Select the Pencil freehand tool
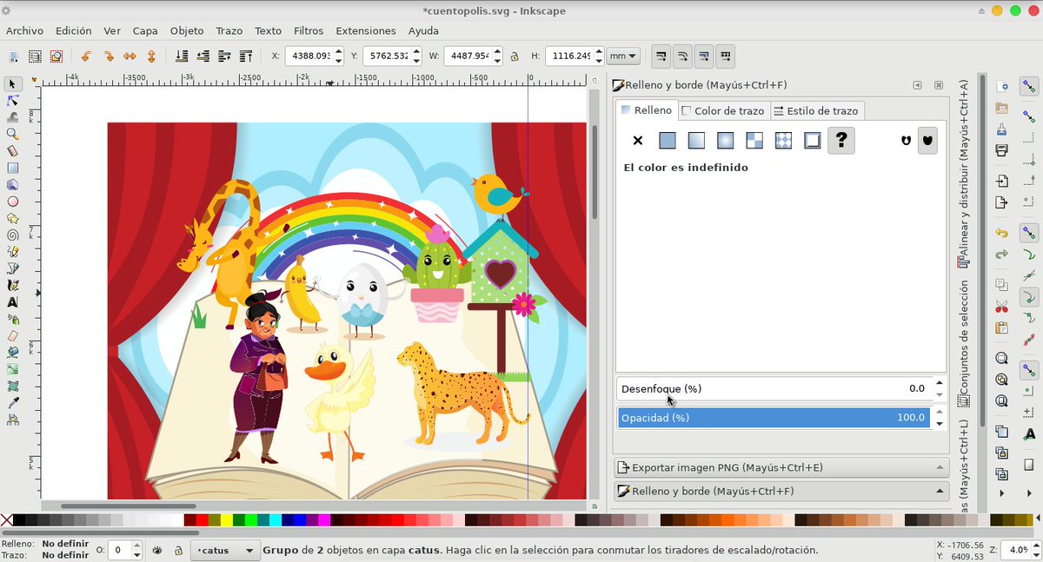This screenshot has height=562, width=1043. pos(13,252)
